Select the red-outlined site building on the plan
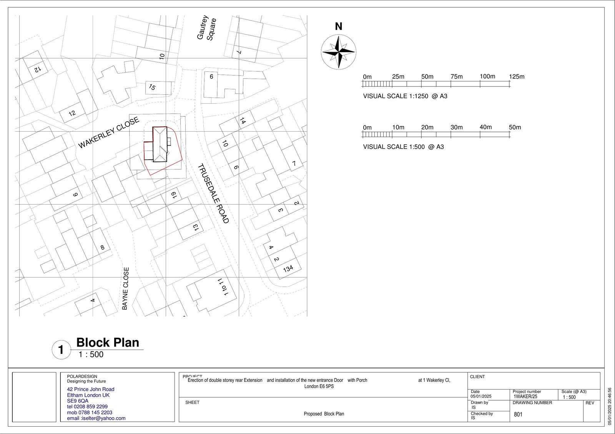The image size is (615, 434). 160,145
